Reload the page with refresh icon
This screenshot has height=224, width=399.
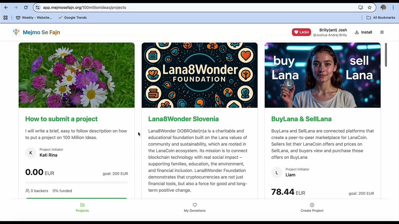[26, 7]
